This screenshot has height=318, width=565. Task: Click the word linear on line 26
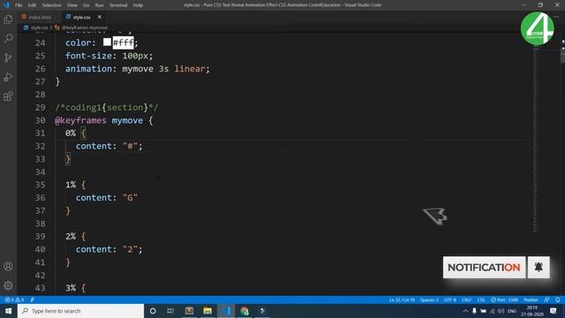tap(190, 69)
